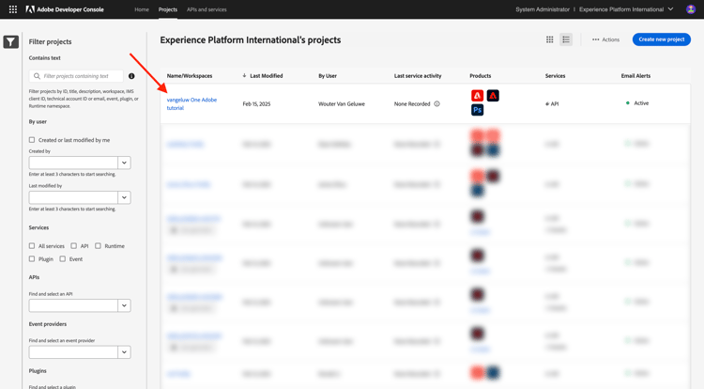Click the System Administrator role label
This screenshot has height=389, width=704.
543,9
